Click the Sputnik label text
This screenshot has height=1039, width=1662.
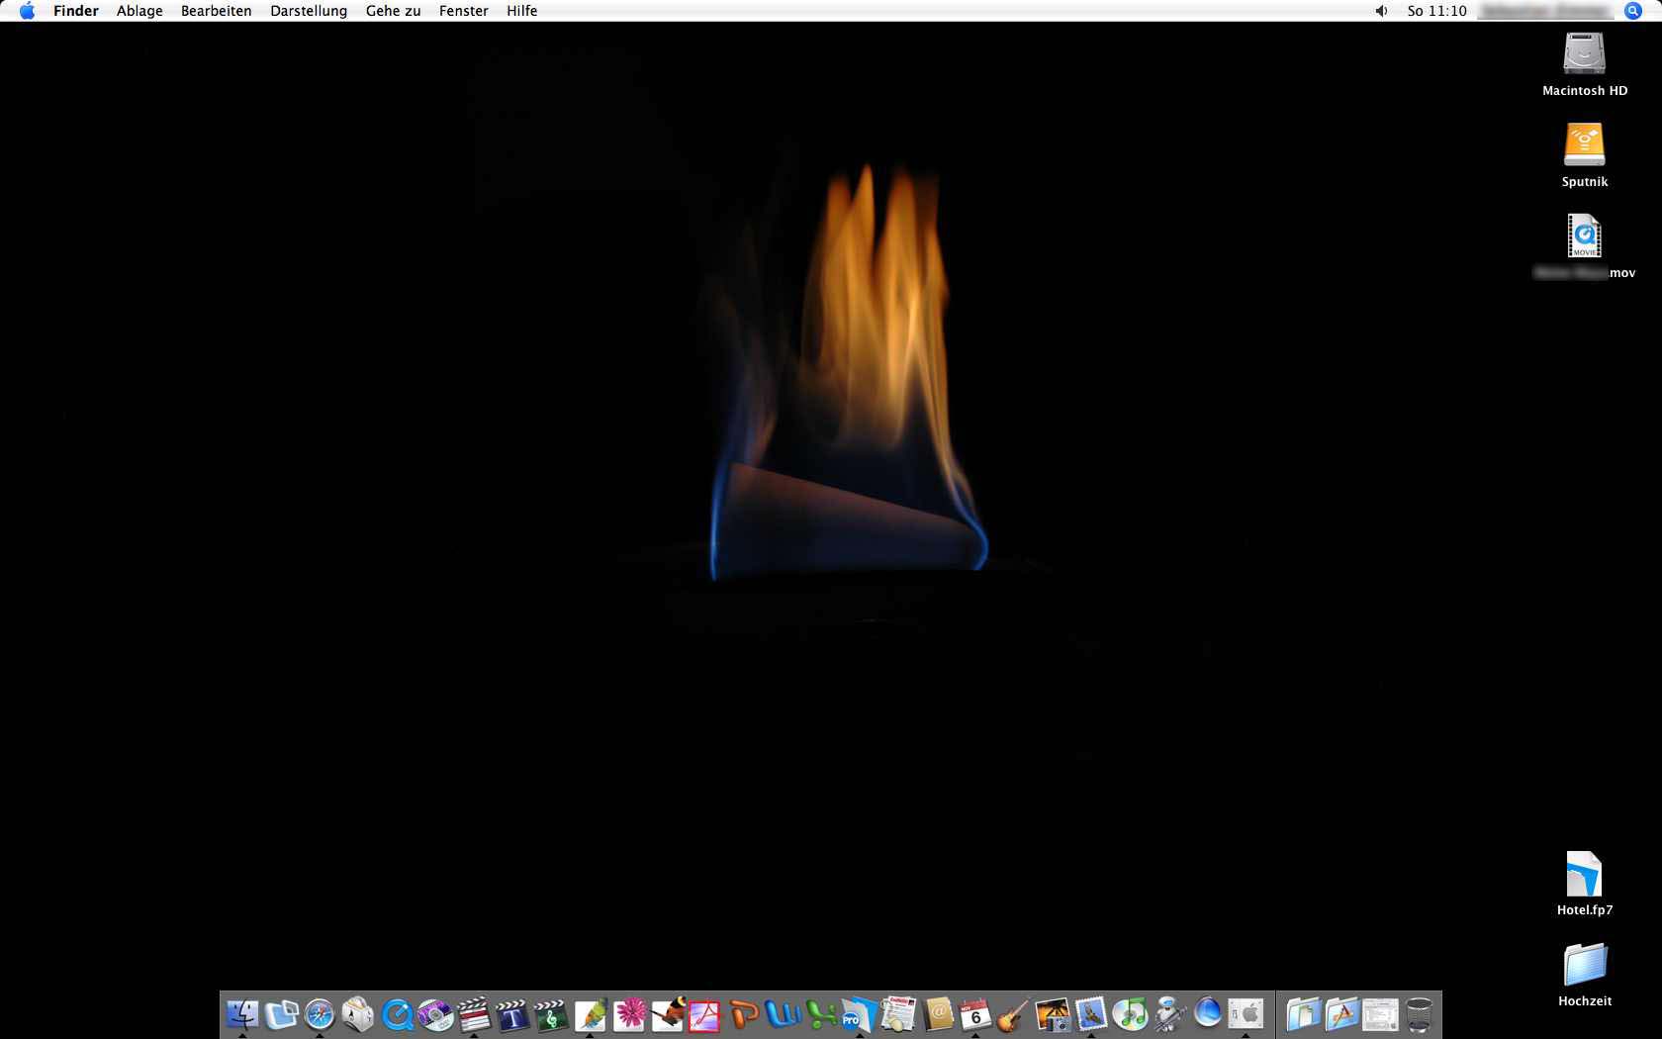click(1585, 182)
